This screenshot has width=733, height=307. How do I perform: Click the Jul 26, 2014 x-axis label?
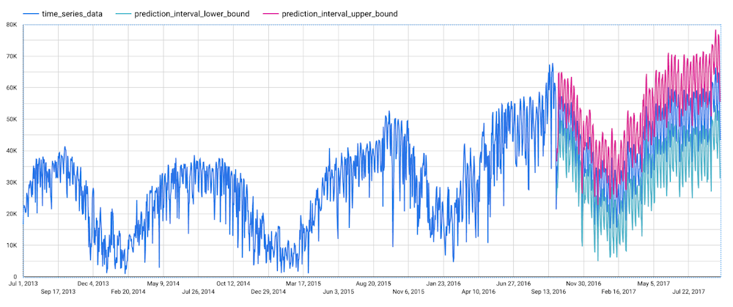(198, 292)
